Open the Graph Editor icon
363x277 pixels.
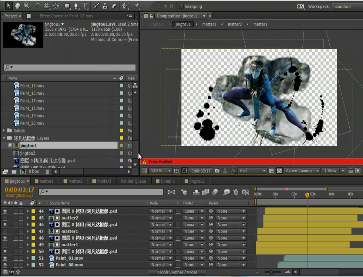245,192
